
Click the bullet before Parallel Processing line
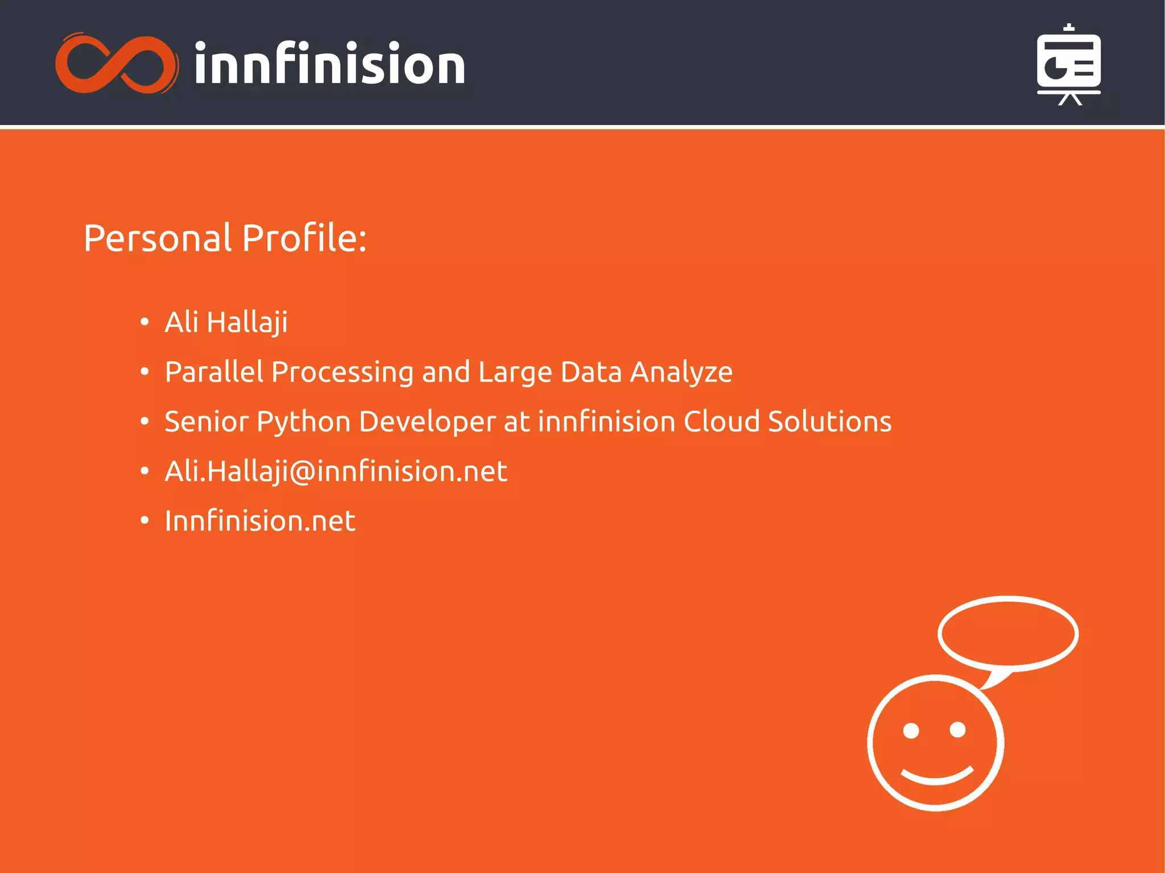144,372
